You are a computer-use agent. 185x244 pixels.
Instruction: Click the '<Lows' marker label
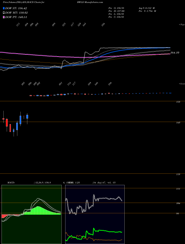click(x=182, y=84)
